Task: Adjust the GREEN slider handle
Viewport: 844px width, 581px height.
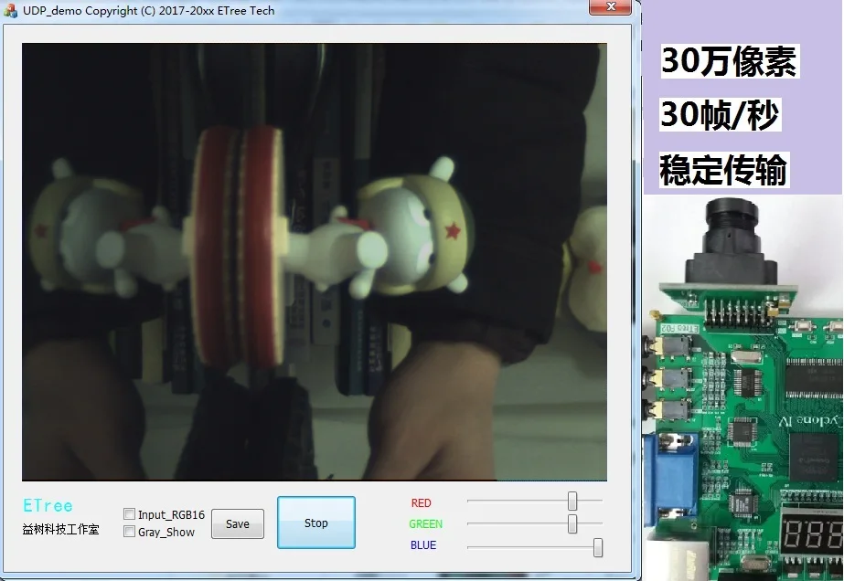Action: click(572, 523)
